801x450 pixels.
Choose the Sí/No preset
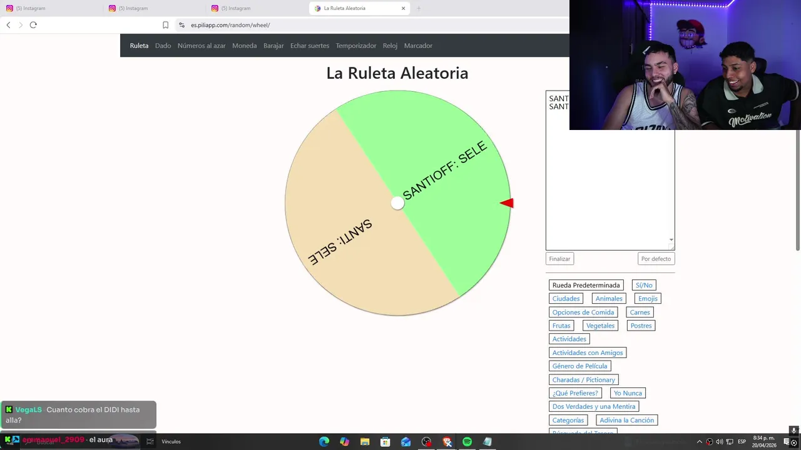(x=644, y=285)
